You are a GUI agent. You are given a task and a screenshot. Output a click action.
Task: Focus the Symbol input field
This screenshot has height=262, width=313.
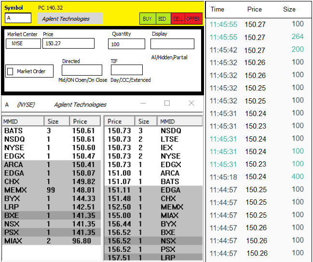point(18,18)
